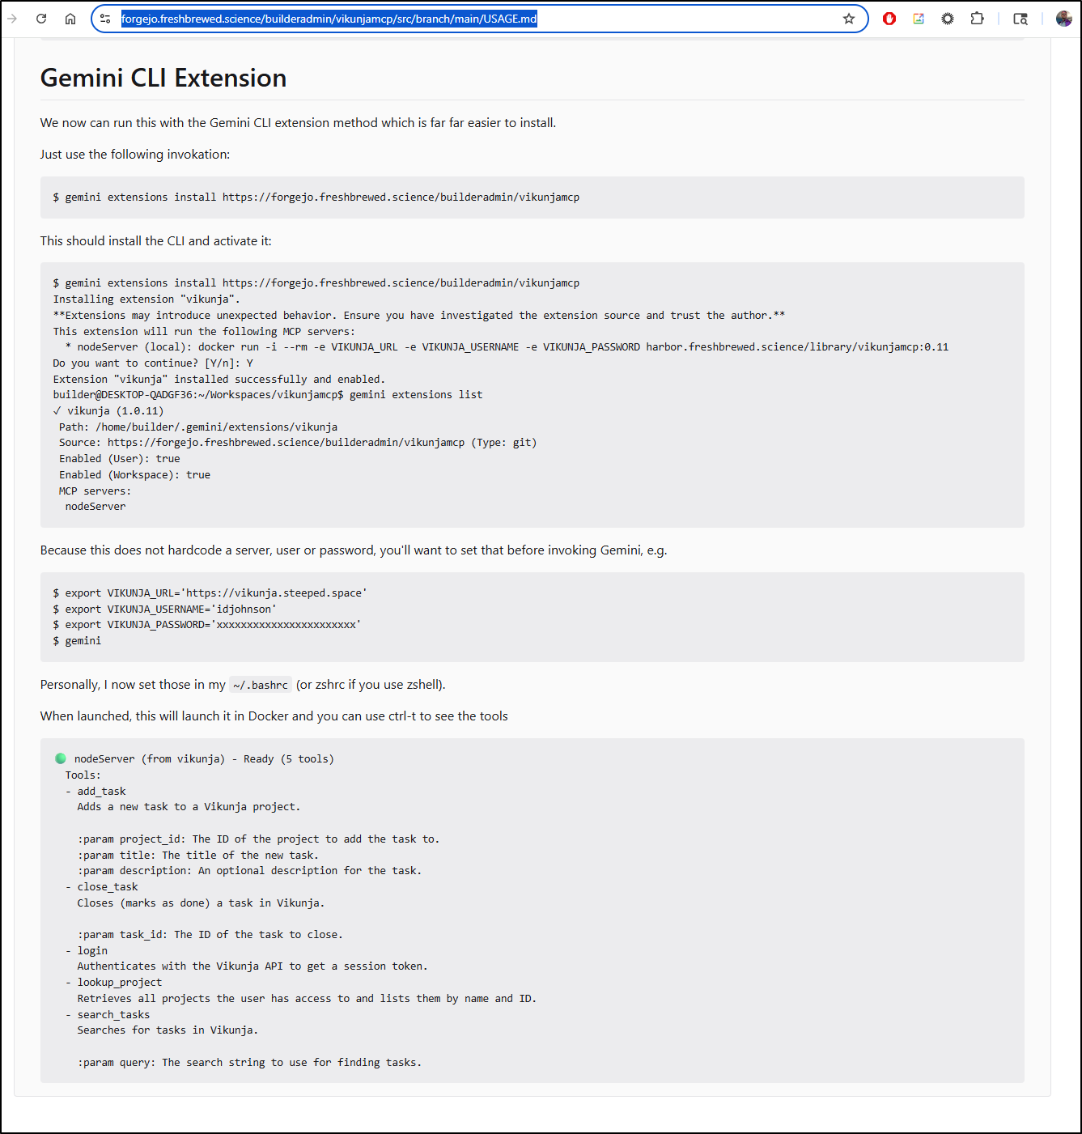Open the colorful image extension icon
The image size is (1082, 1134).
coord(919,19)
